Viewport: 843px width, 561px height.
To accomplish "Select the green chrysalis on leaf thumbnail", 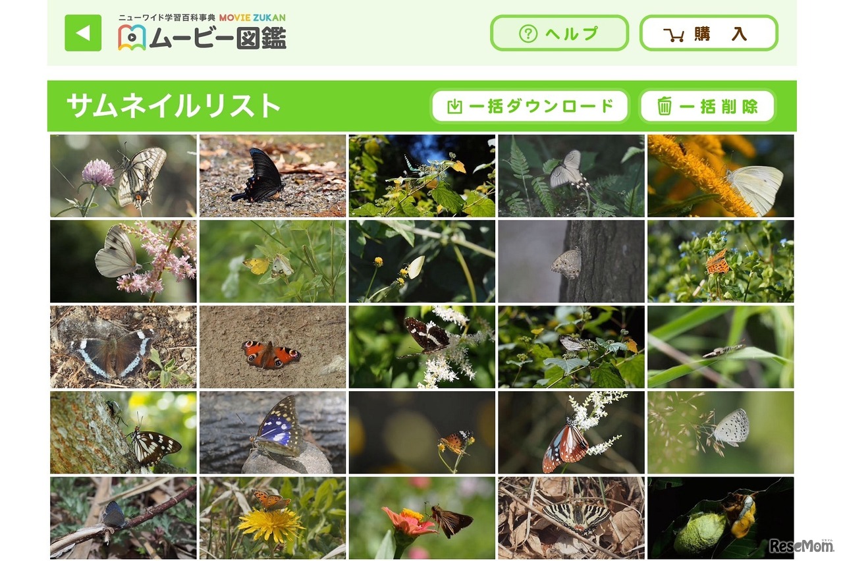I will point(721,518).
